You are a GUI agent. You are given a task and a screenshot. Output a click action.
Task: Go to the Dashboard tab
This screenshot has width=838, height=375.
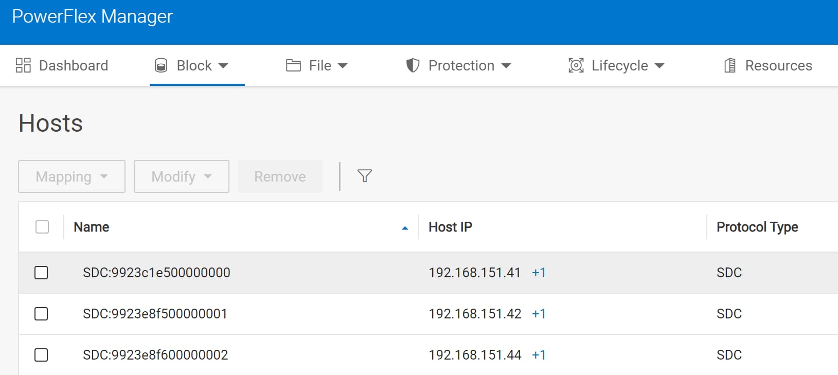pos(62,65)
